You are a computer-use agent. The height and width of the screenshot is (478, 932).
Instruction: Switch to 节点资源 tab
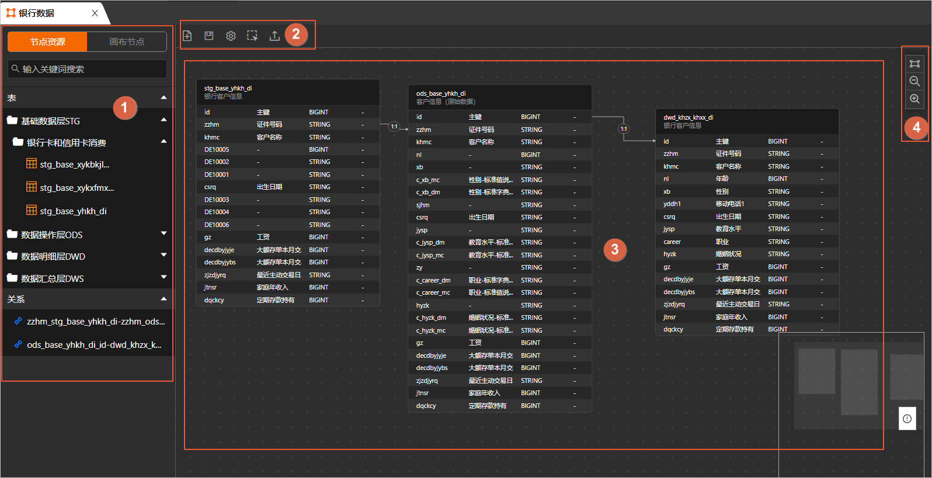pos(47,41)
